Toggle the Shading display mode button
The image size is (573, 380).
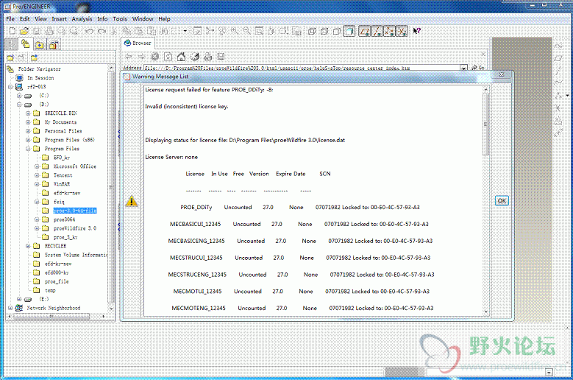tap(349, 32)
